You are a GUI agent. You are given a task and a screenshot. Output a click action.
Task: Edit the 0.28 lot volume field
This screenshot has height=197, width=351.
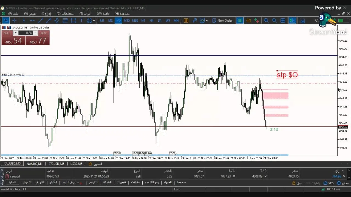pos(26,33)
